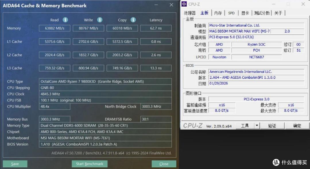
Task: Minimize the AIDA64 benchmark window
Action: [156, 5]
